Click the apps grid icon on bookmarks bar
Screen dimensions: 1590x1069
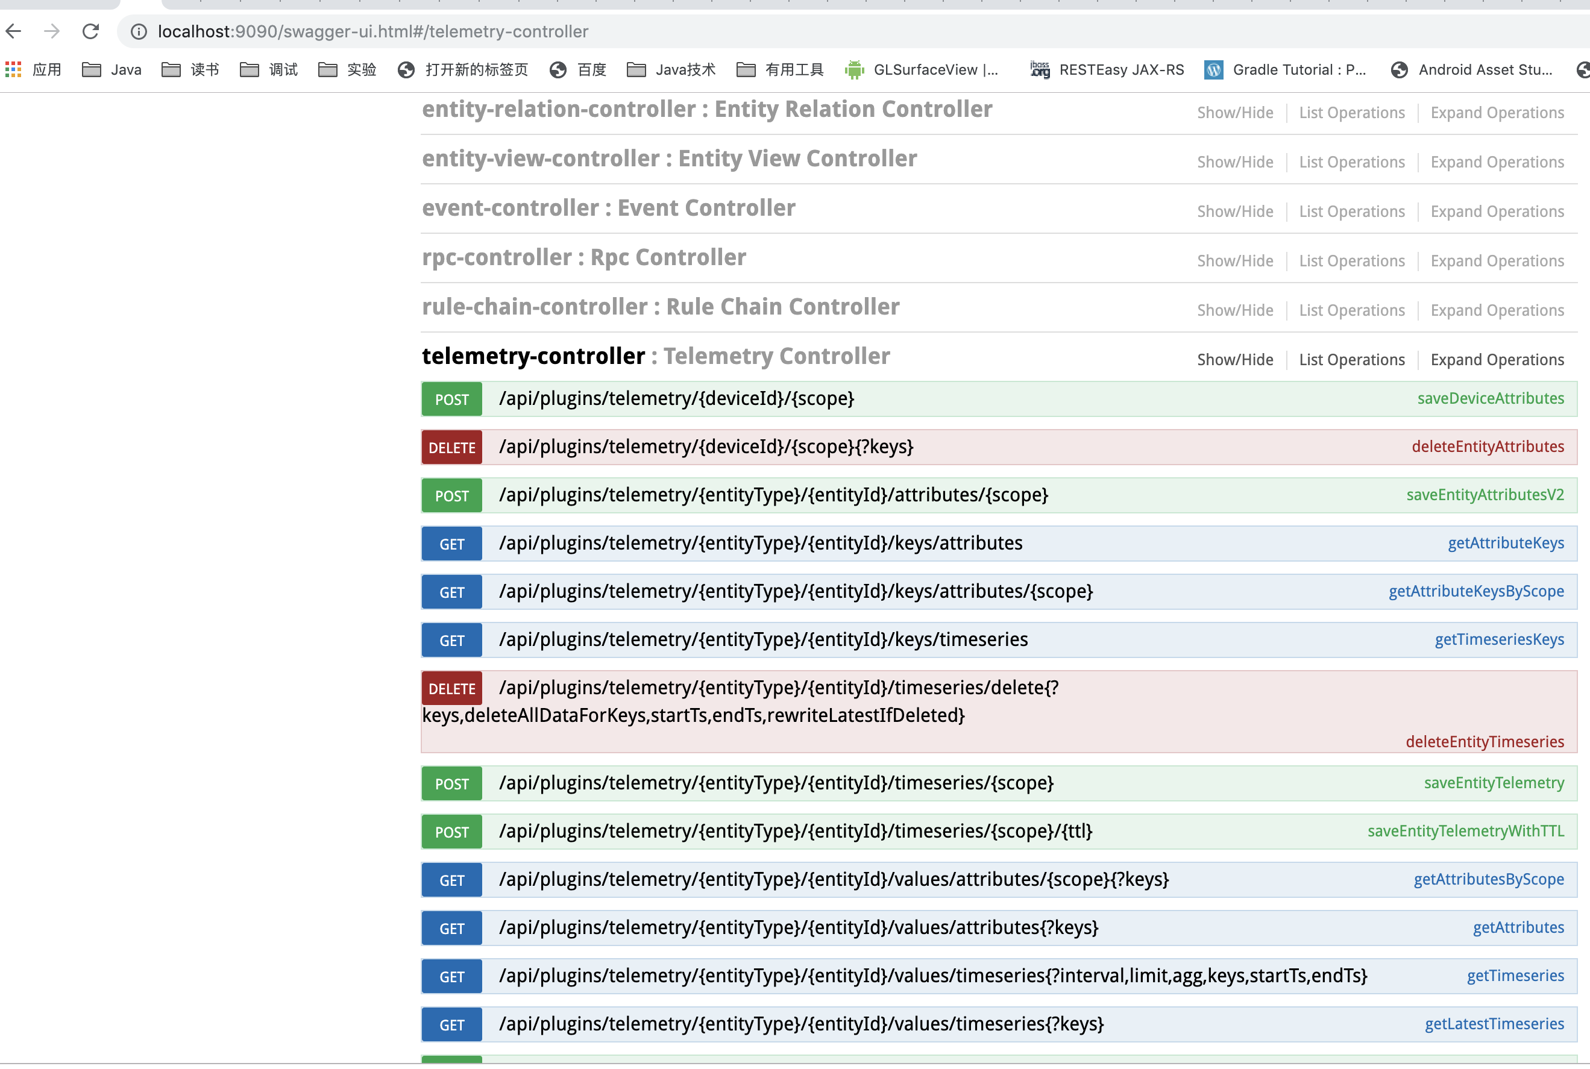point(12,69)
